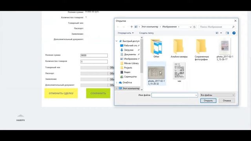
Task: Click browse button for Товарный чек
Action: [x=111, y=68]
